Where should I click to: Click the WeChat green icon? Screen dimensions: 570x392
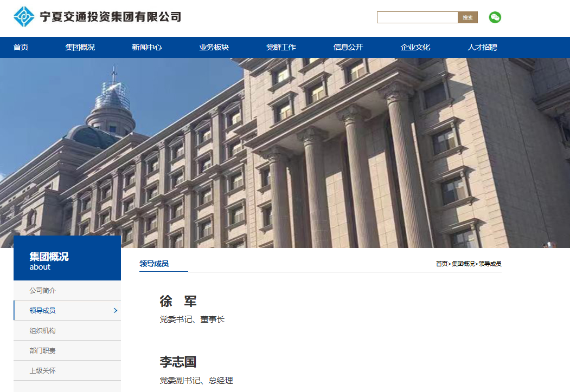pos(495,17)
